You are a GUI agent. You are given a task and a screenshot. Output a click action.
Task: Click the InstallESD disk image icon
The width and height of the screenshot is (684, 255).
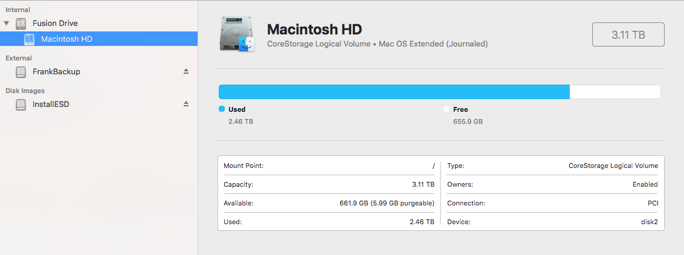[21, 105]
